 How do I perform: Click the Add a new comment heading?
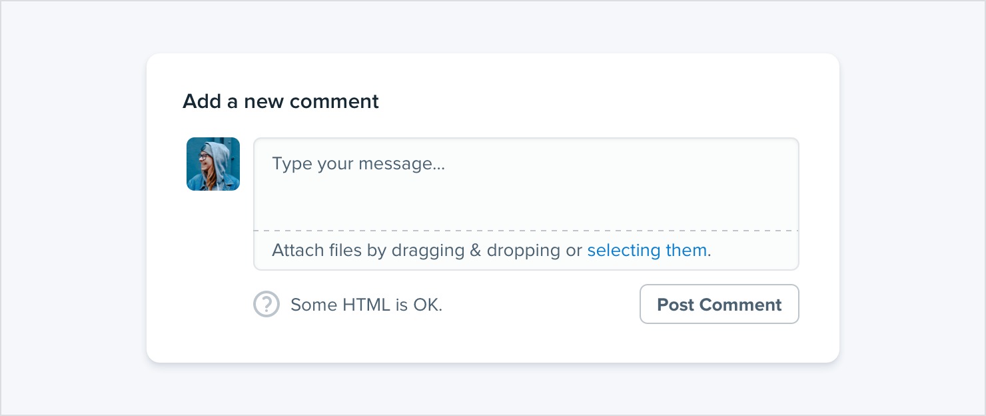[x=280, y=101]
